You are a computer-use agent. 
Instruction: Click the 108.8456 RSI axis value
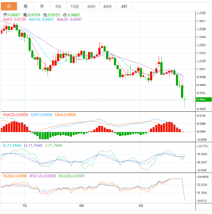203,177
